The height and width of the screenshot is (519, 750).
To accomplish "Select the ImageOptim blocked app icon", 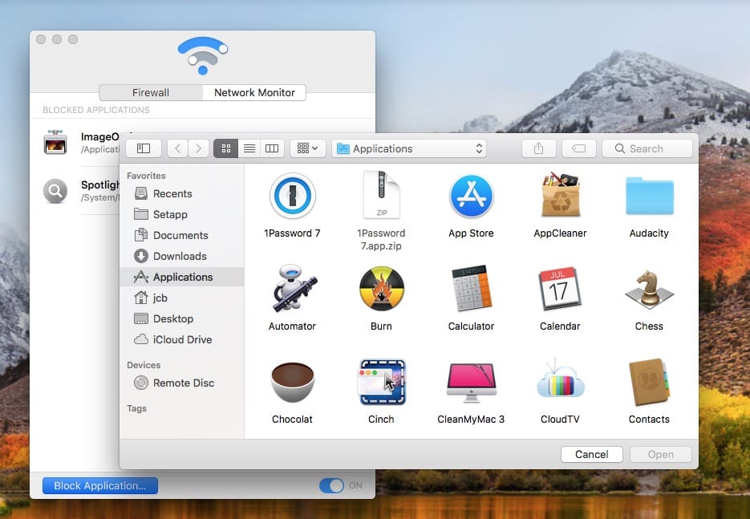I will pyautogui.click(x=55, y=142).
